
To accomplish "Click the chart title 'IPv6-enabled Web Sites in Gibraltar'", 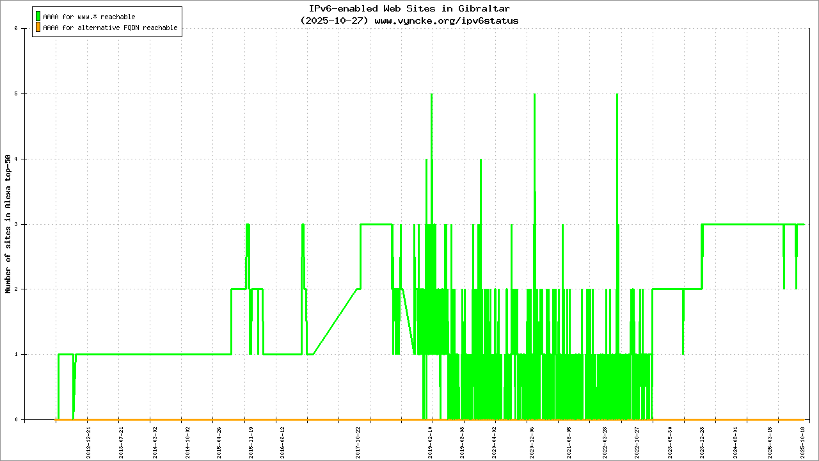I will click(409, 9).
